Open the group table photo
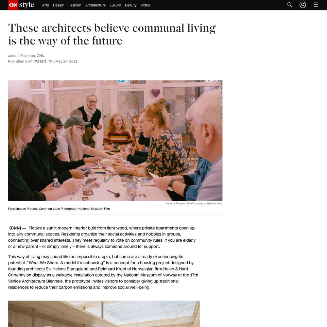Viewport: 327px width, 327px height. 115,140
